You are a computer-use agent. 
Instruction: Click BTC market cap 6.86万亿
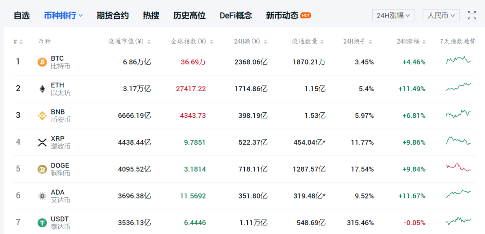point(137,62)
